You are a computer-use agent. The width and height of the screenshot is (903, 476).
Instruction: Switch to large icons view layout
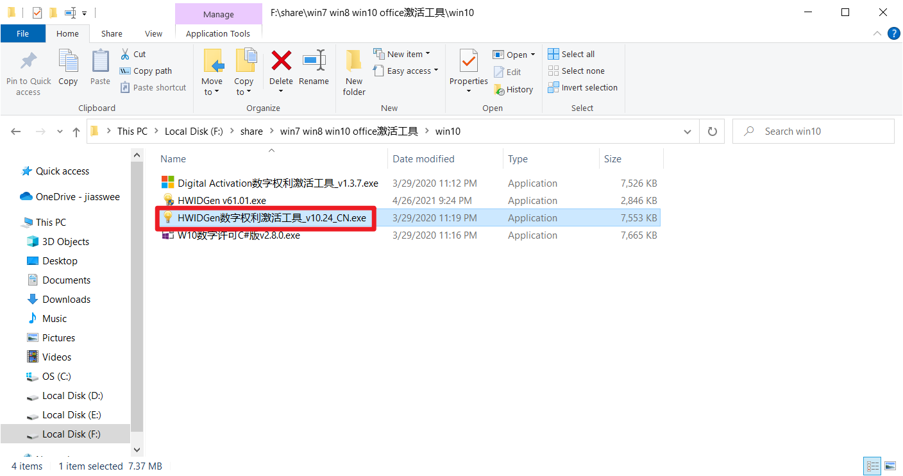[890, 466]
